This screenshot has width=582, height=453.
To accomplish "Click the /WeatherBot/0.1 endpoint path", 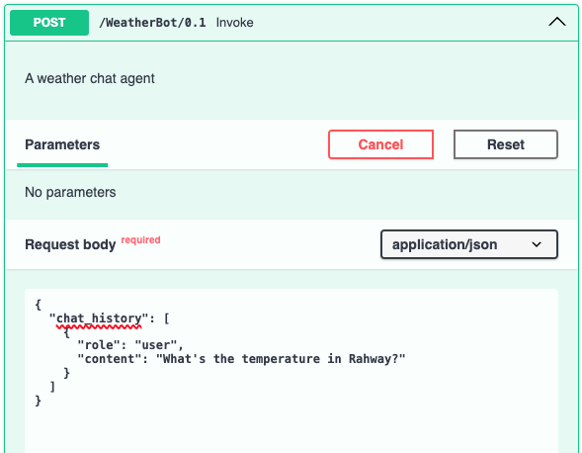I will tap(152, 23).
